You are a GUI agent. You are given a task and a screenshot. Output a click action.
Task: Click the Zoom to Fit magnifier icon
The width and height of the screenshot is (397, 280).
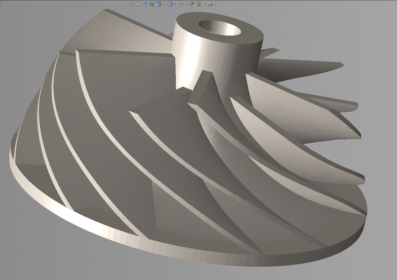tap(131, 4)
